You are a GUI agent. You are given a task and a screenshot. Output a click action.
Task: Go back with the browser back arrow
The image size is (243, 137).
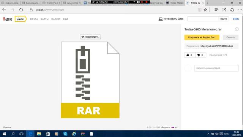(4, 10)
